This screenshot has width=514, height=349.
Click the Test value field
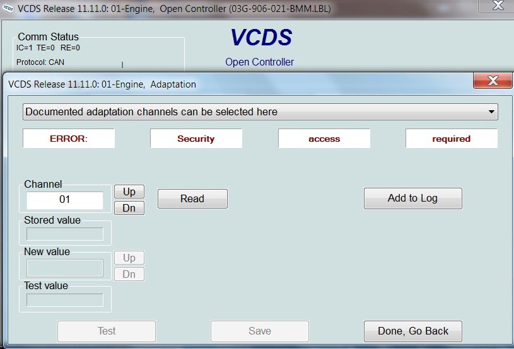[64, 300]
